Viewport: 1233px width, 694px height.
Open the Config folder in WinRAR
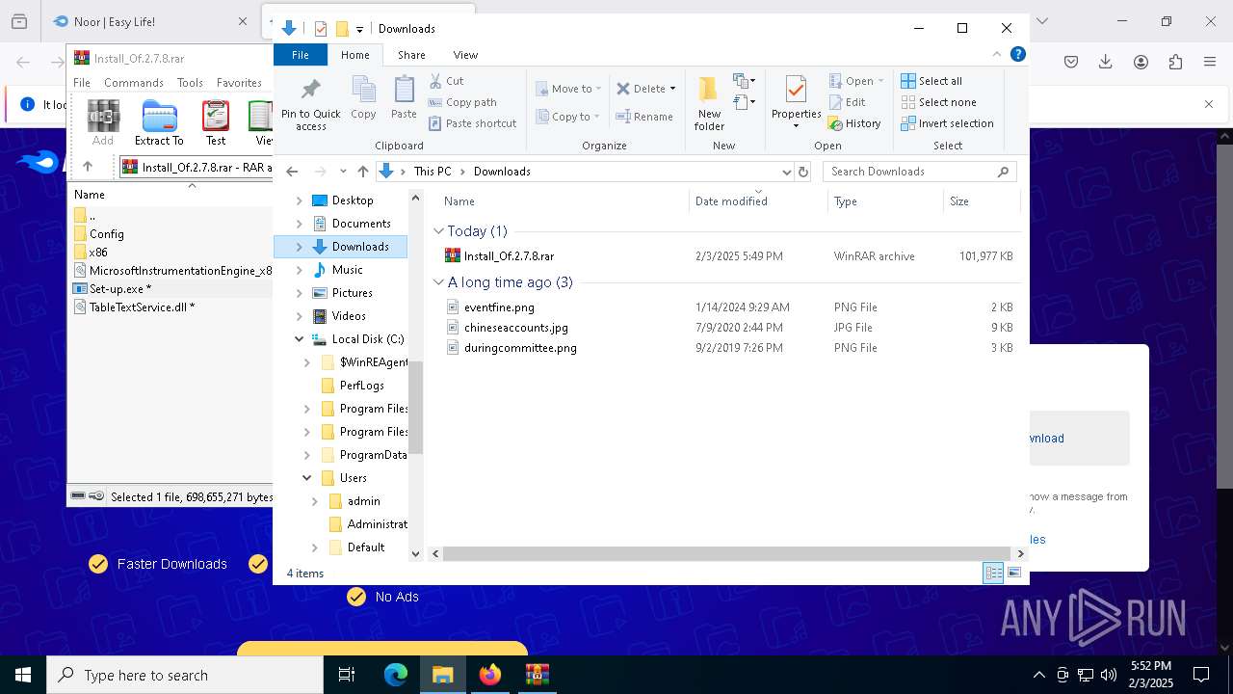106,234
